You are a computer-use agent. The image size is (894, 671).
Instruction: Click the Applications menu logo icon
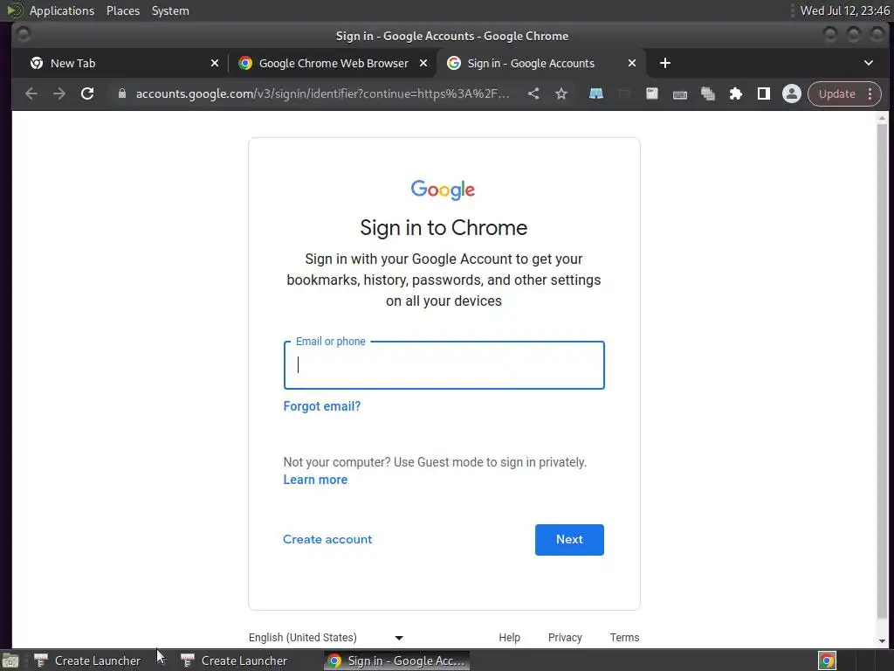pyautogui.click(x=15, y=10)
